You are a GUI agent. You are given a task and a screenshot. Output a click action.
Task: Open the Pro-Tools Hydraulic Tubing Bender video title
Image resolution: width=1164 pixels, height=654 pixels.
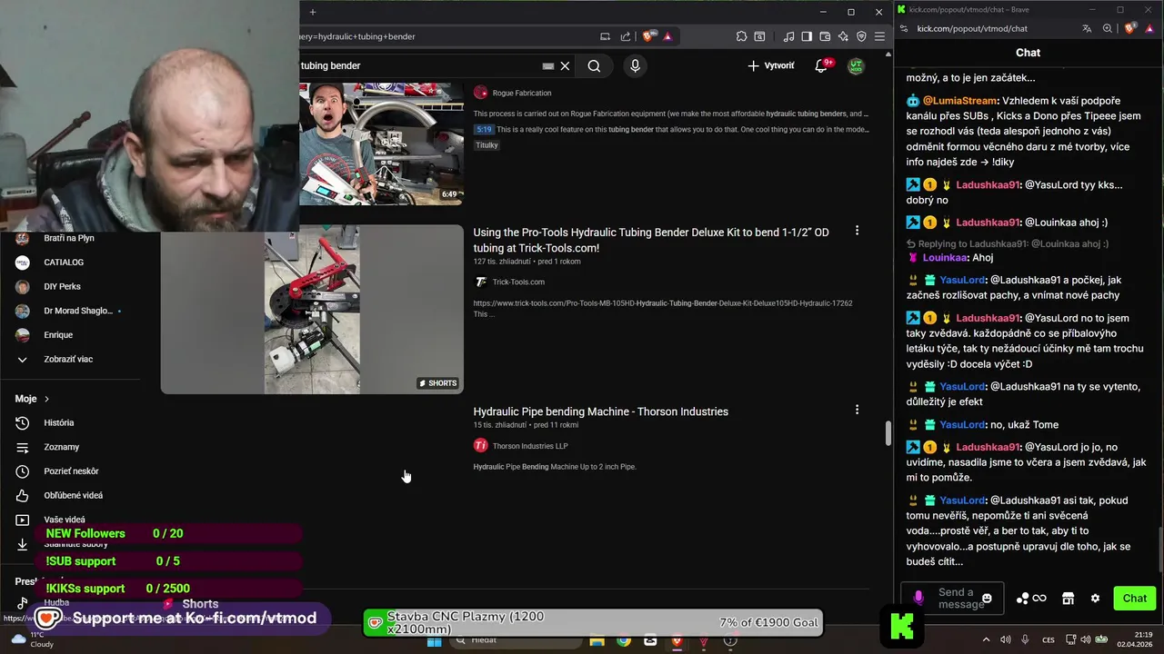point(651,240)
